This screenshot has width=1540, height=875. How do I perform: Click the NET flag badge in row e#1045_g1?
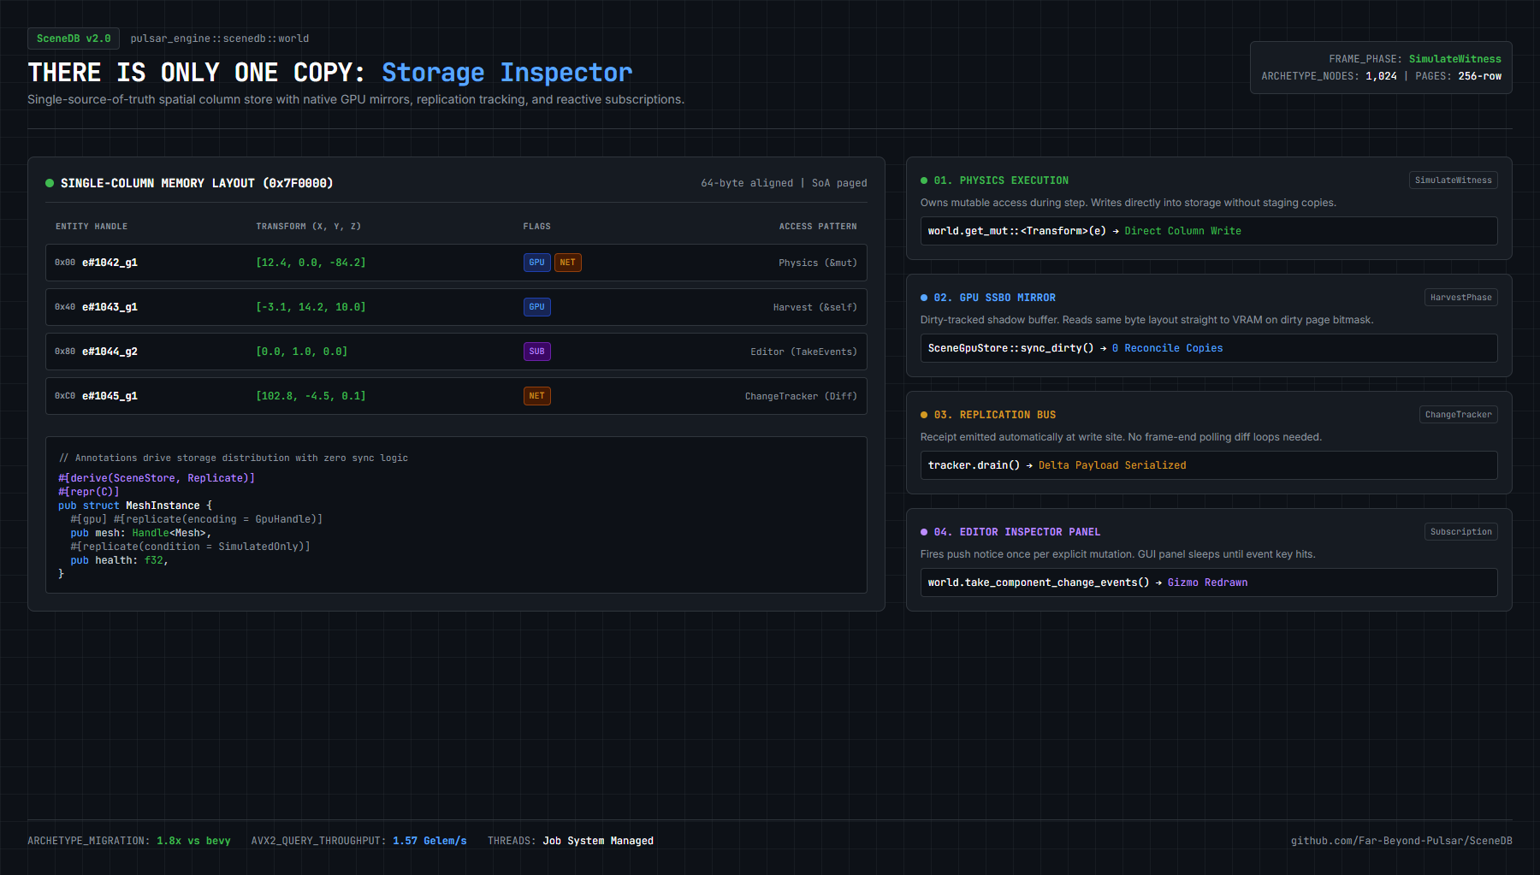click(537, 396)
